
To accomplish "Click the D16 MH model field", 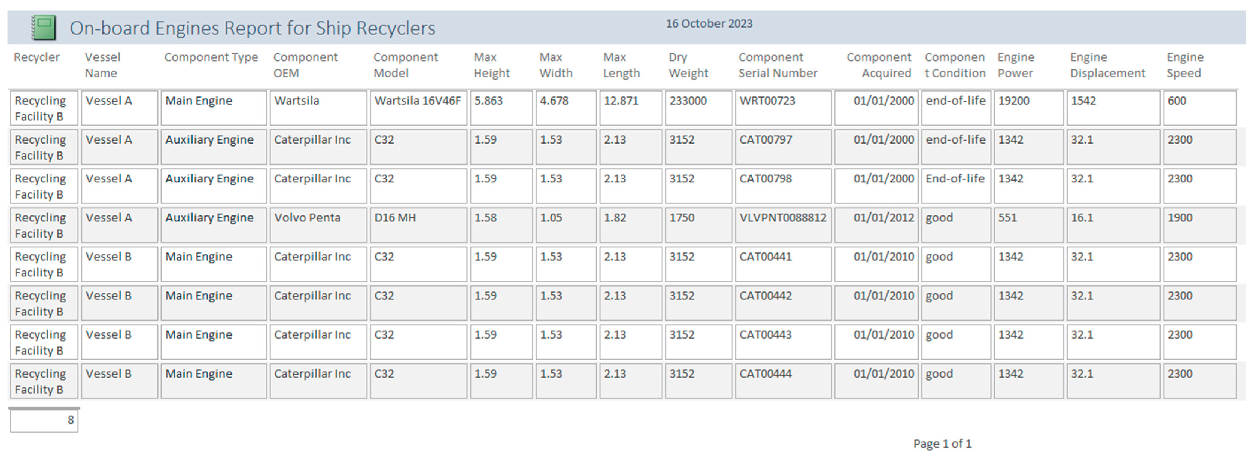I will tap(418, 224).
